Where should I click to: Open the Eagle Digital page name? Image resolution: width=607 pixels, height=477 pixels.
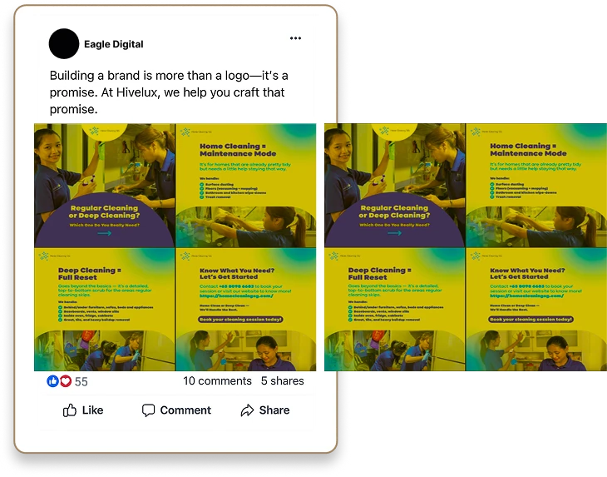(113, 44)
